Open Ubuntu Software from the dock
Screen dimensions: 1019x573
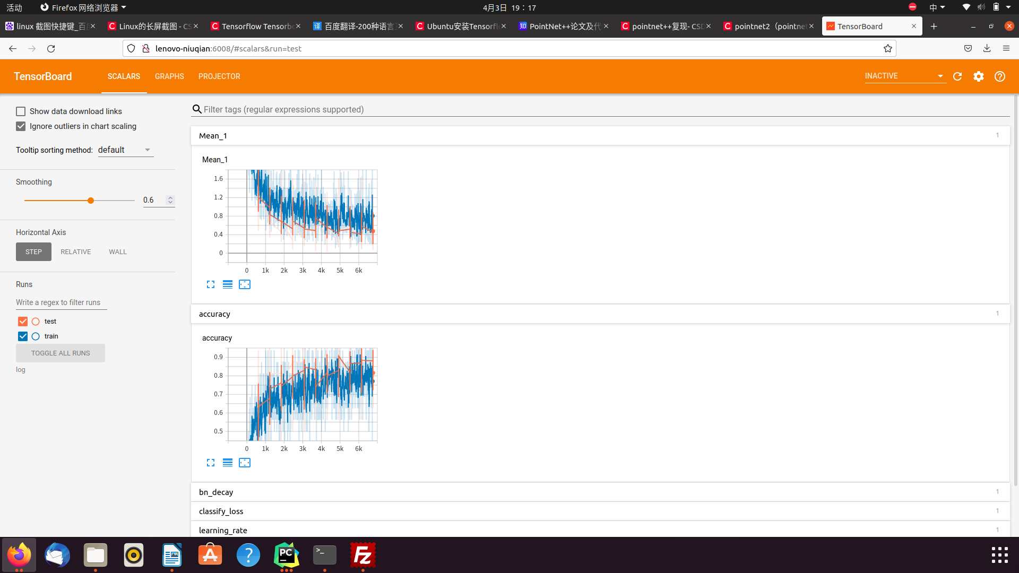click(x=210, y=555)
